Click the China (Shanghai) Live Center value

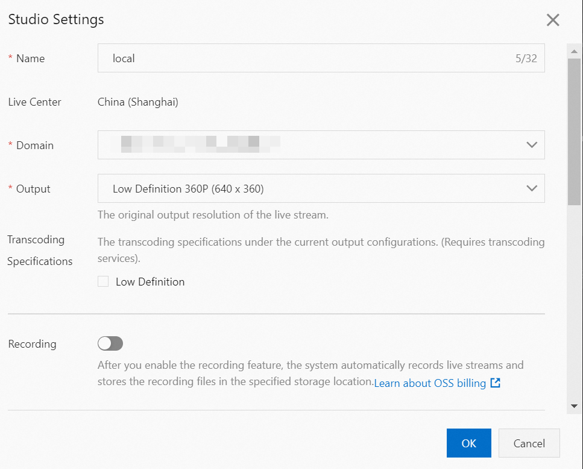[138, 102]
